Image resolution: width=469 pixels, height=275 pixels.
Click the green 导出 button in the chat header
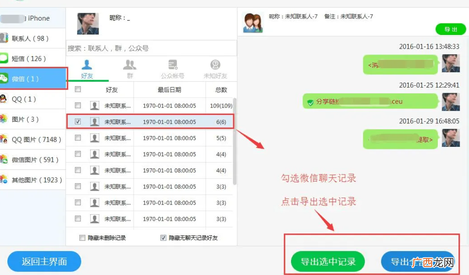tap(451, 29)
